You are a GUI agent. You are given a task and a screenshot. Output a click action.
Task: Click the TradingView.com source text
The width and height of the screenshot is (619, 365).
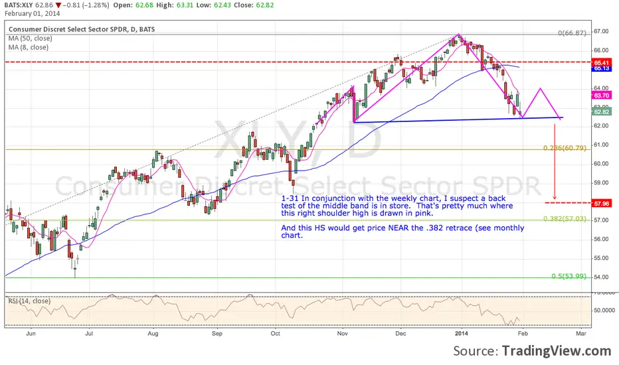pos(556,351)
